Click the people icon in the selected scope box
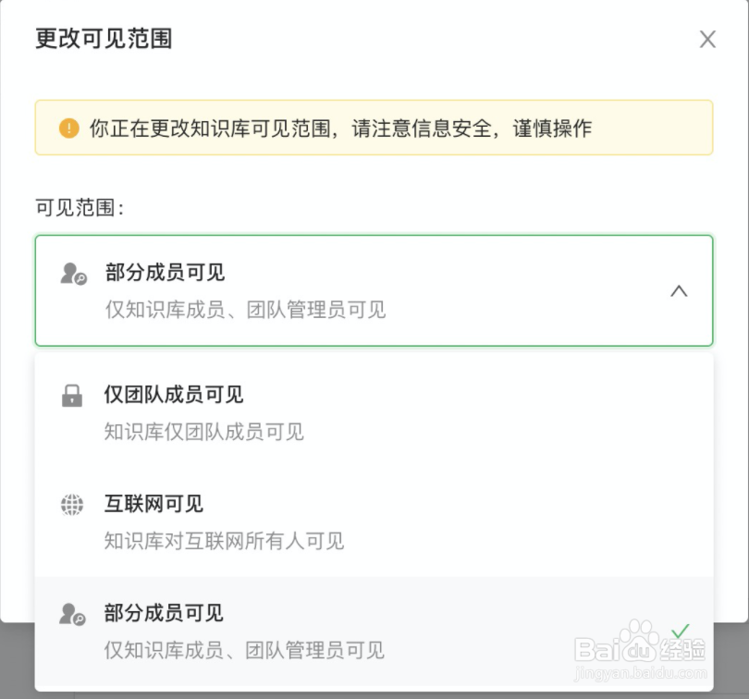The height and width of the screenshot is (699, 749). coord(72,273)
